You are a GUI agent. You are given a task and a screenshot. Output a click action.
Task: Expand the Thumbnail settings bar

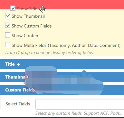[x=62, y=77]
